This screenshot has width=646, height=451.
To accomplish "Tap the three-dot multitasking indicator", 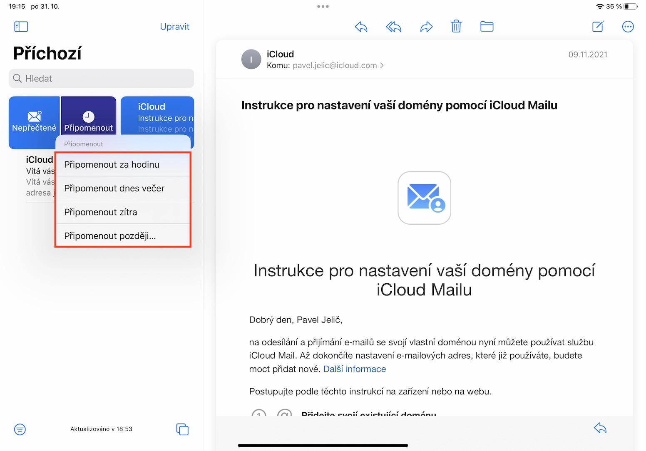I will pyautogui.click(x=323, y=6).
